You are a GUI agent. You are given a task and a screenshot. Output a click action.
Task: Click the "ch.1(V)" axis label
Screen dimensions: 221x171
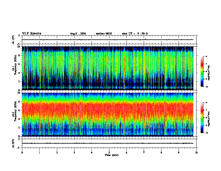click(13, 40)
